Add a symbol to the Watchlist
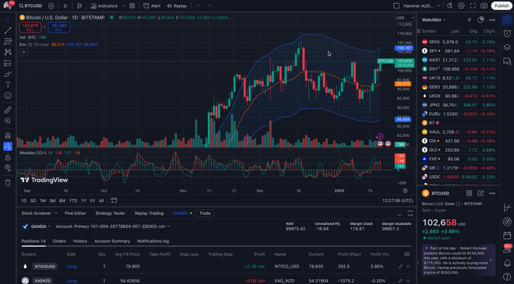514x284 pixels. tap(469, 20)
